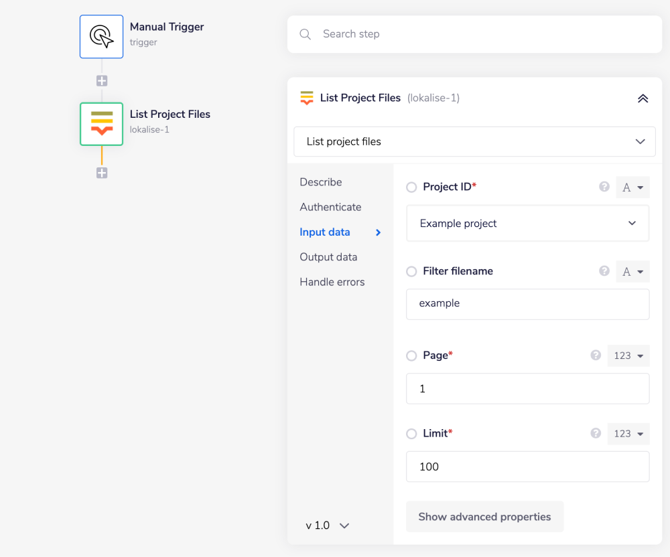Change the Limit field type selector

pos(628,434)
